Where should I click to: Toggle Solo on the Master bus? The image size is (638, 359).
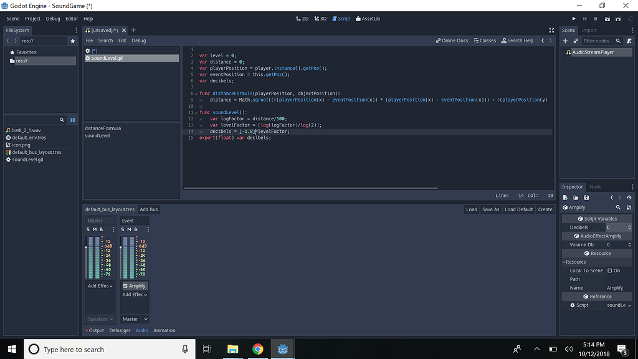coord(88,229)
